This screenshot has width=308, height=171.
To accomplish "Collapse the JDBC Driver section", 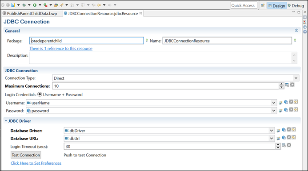I will 6,121.
